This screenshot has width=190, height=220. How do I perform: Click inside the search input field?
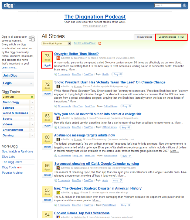(168, 5)
